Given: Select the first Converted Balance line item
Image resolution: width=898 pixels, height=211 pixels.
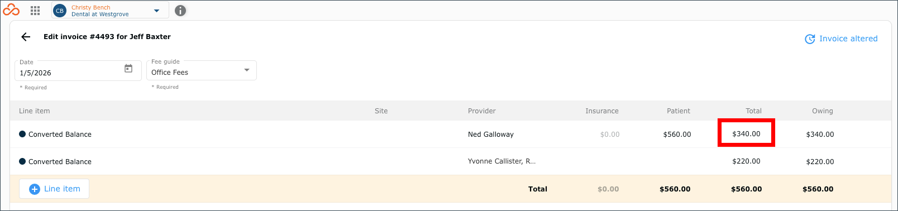Looking at the screenshot, I should pos(60,135).
